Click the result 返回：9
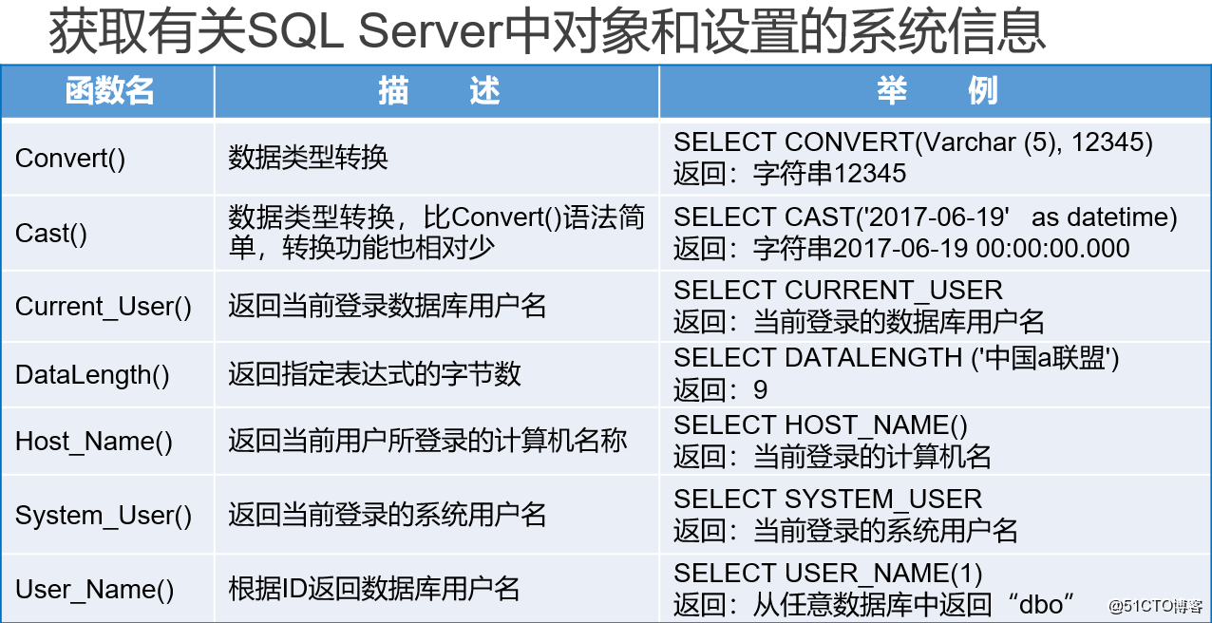 pos(720,389)
